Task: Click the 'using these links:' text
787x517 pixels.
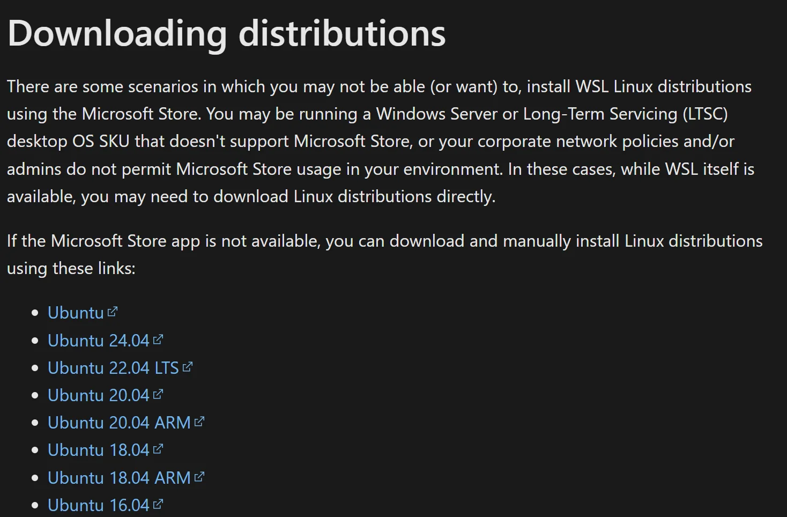Action: (x=71, y=268)
